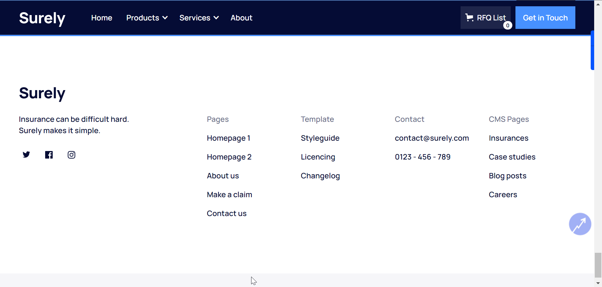Screen dimensions: 602x287
Task: Click the "Insurance can be difficult hard." tagline
Action: pos(74,119)
